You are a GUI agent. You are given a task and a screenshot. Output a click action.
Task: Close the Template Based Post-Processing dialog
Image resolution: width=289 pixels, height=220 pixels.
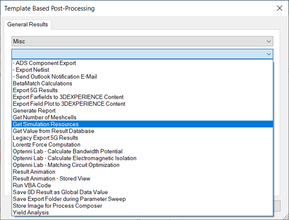[x=280, y=8]
